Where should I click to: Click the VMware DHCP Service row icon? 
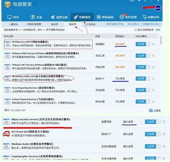7,55
